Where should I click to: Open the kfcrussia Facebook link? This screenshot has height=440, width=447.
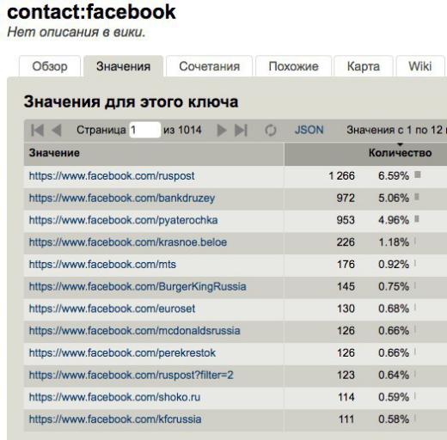(115, 419)
